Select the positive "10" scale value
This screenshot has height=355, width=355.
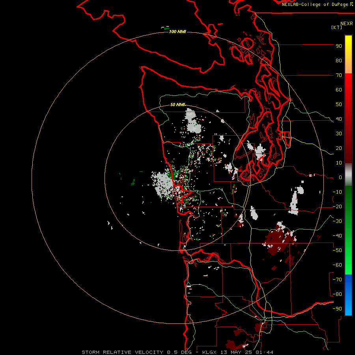[339, 163]
